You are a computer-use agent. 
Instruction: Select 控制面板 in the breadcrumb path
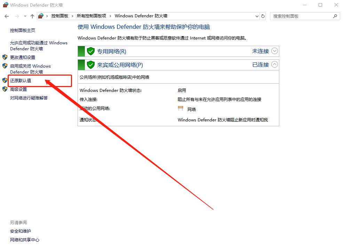[60, 16]
